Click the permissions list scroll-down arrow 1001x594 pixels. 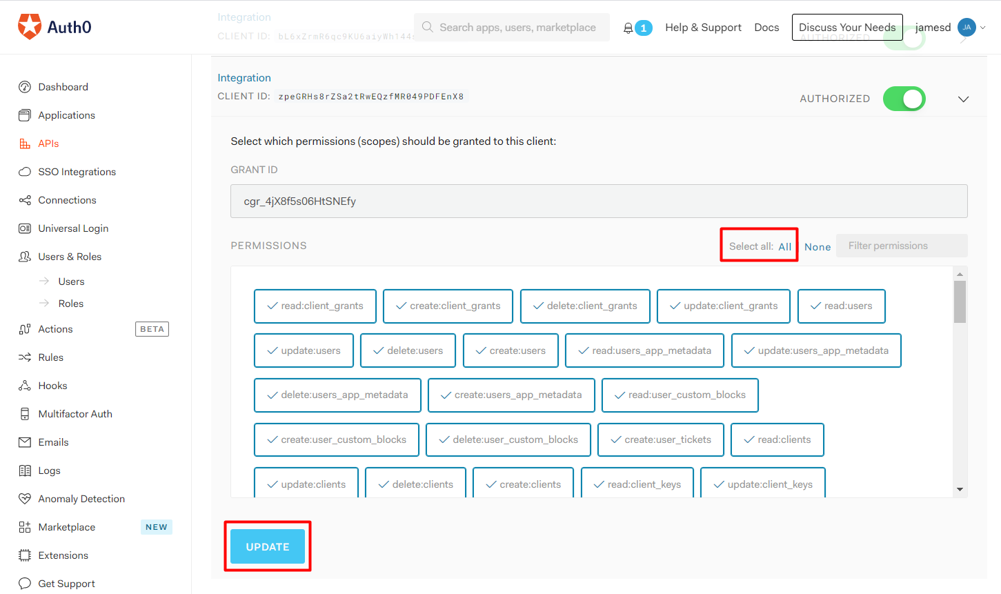pos(960,490)
